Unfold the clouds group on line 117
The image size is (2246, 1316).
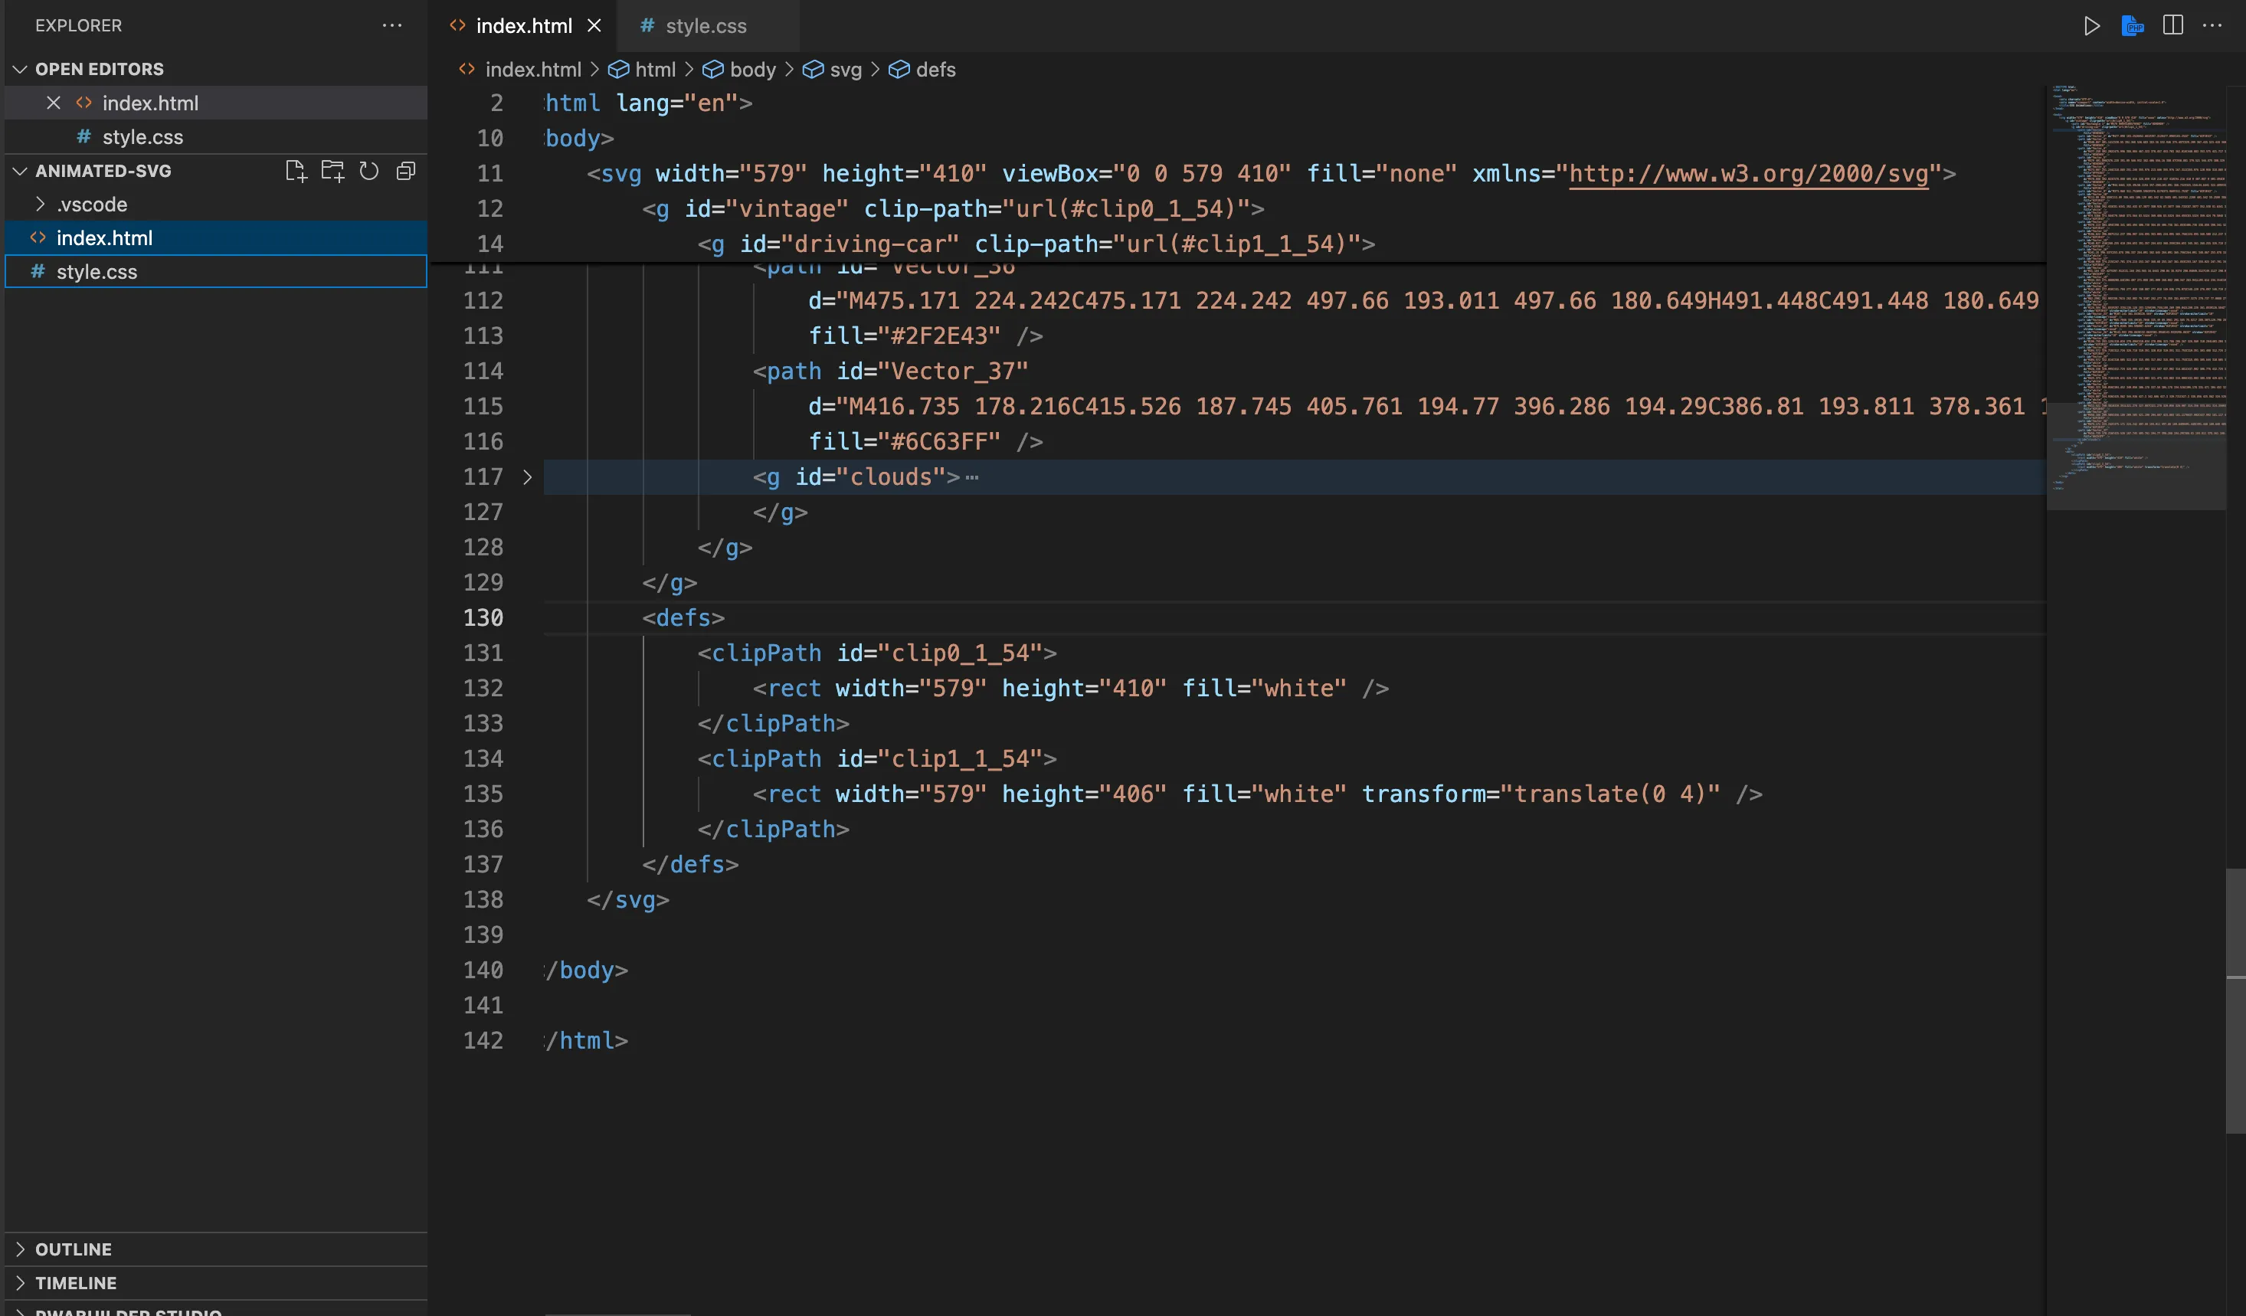(527, 477)
